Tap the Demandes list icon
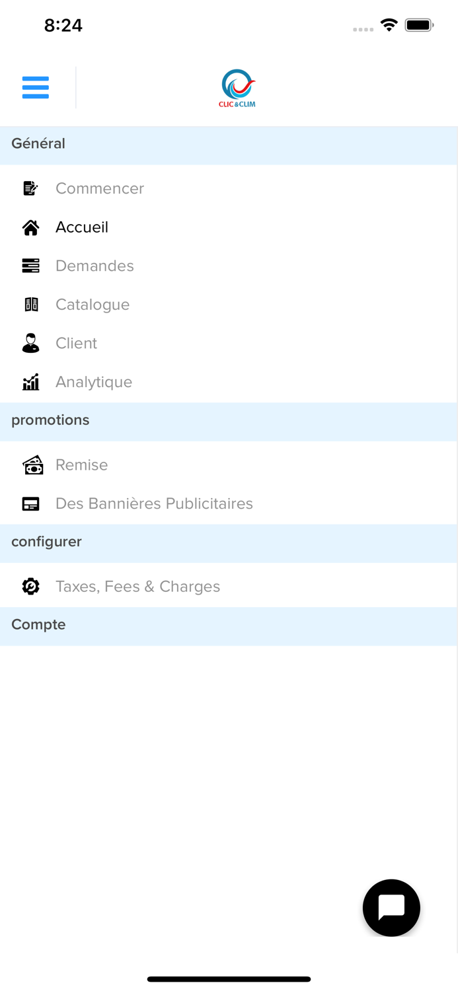The image size is (458, 991). pos(30,266)
